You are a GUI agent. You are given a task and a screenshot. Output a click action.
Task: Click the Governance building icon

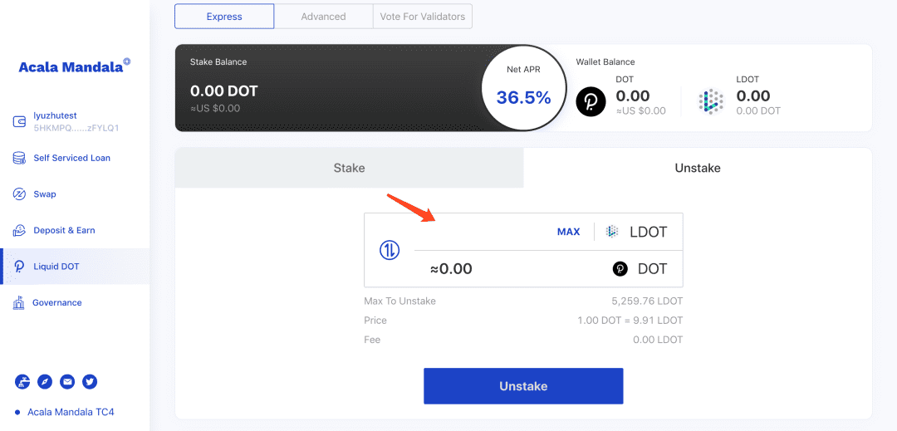19,302
